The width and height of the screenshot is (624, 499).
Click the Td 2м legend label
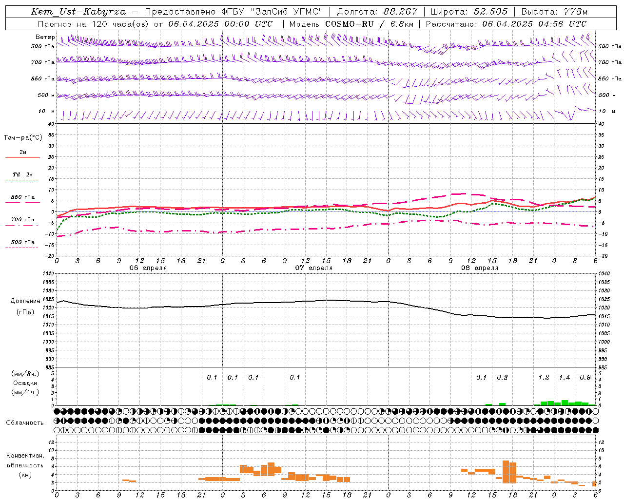22,174
